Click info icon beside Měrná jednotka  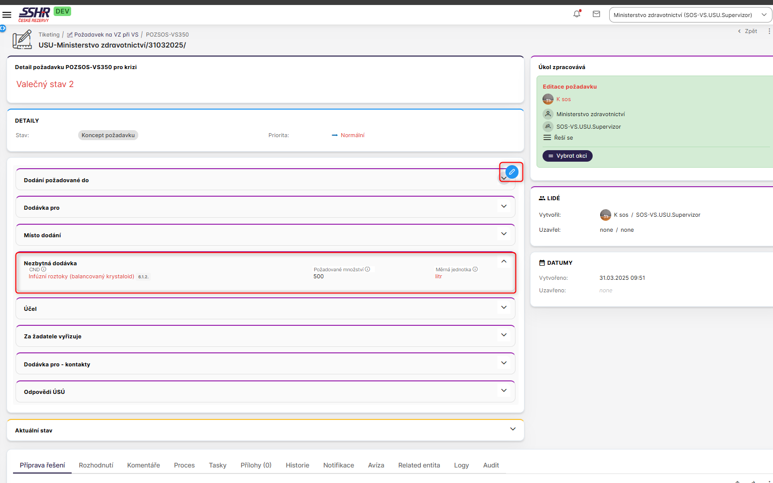tap(475, 269)
